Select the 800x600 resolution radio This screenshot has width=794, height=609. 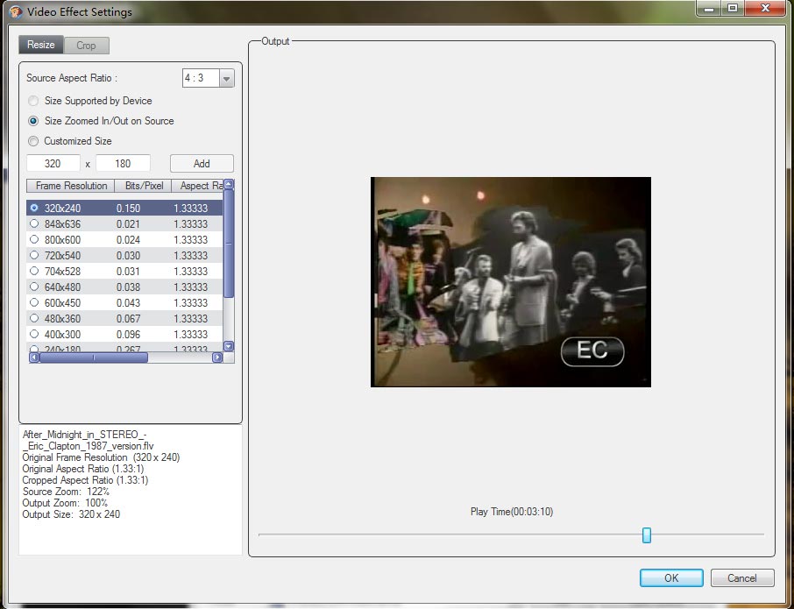point(34,239)
